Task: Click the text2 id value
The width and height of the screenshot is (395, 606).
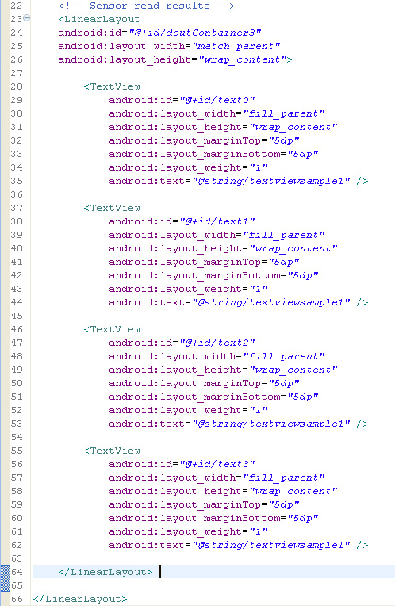Action: tap(217, 343)
